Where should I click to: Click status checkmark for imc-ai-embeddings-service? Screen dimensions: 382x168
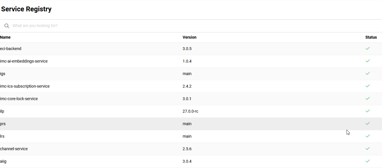click(x=368, y=61)
